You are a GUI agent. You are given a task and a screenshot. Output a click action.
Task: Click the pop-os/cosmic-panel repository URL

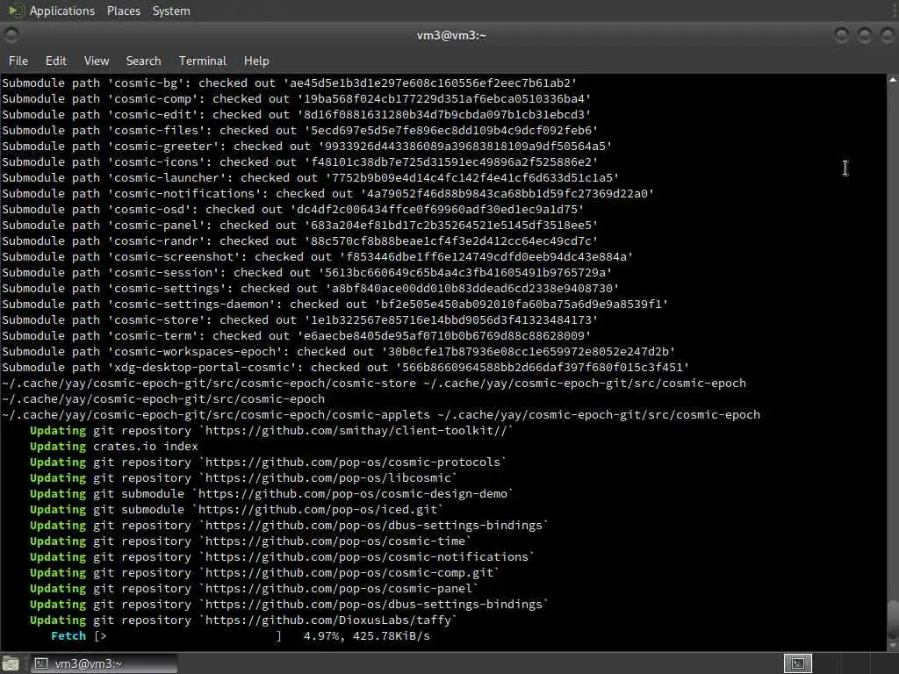pyautogui.click(x=338, y=589)
